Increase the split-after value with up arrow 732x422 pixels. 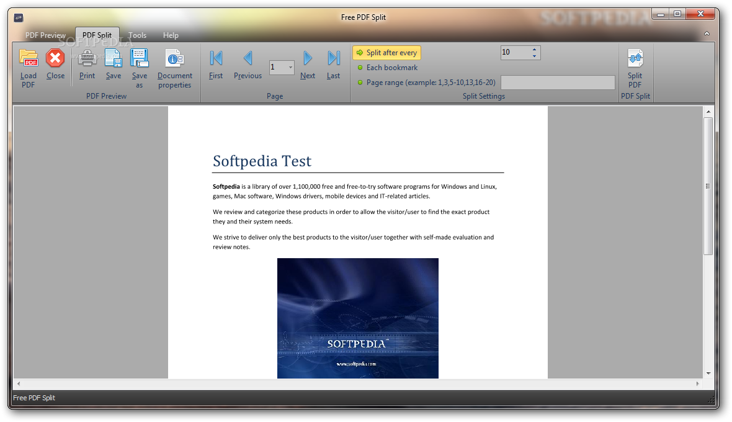[535, 50]
